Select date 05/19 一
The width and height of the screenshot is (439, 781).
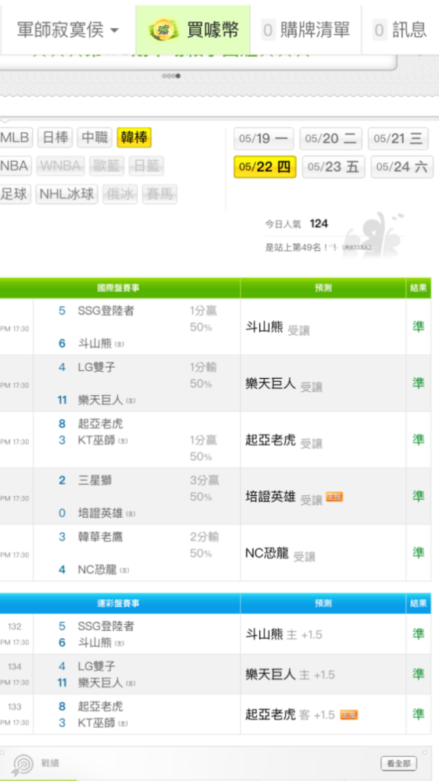click(x=263, y=138)
